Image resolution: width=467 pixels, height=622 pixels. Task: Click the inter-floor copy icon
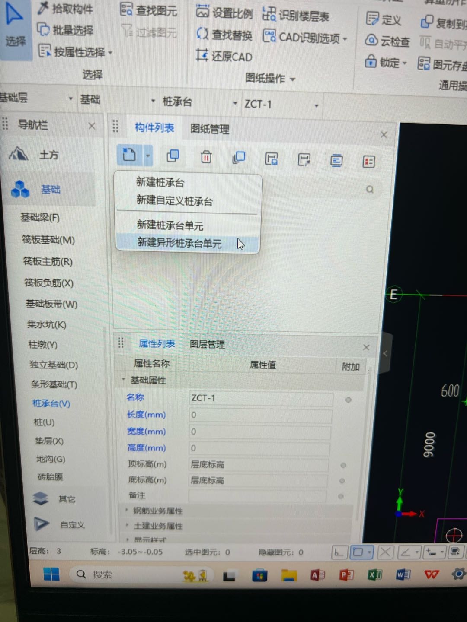(x=239, y=158)
